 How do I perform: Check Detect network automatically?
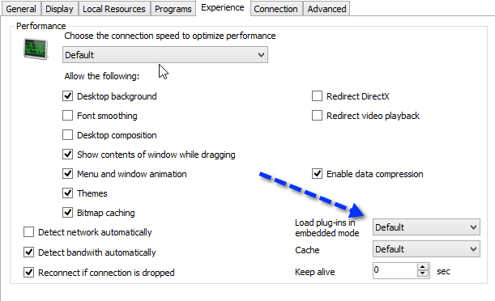[x=28, y=232]
